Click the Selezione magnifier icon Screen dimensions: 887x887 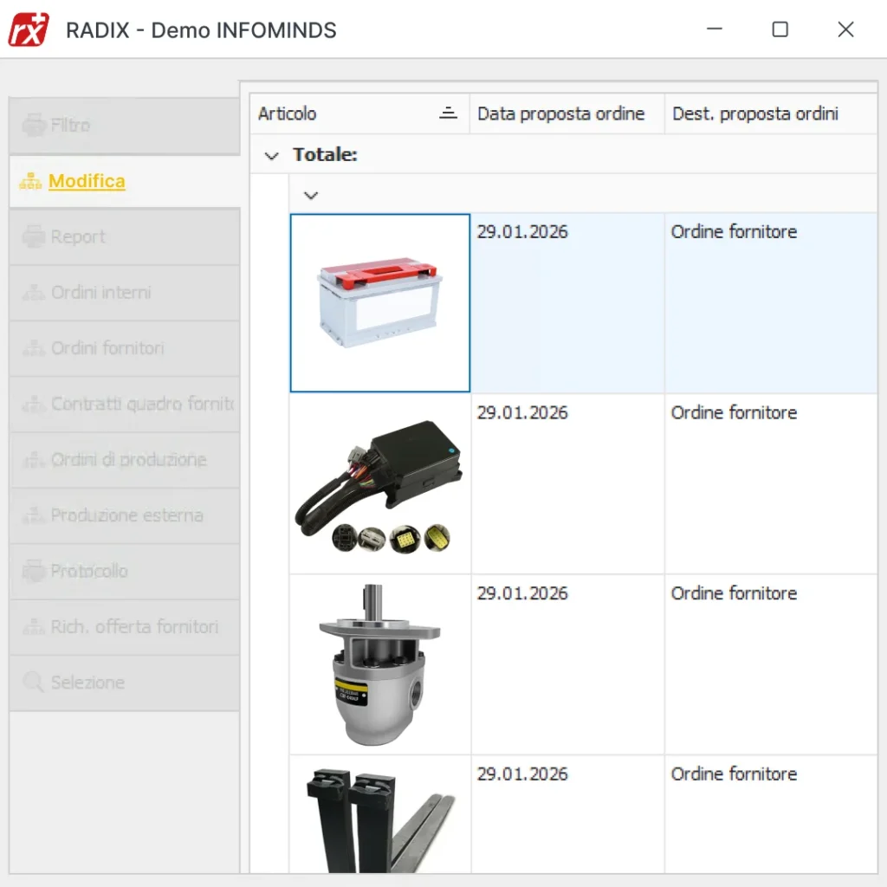(x=34, y=683)
